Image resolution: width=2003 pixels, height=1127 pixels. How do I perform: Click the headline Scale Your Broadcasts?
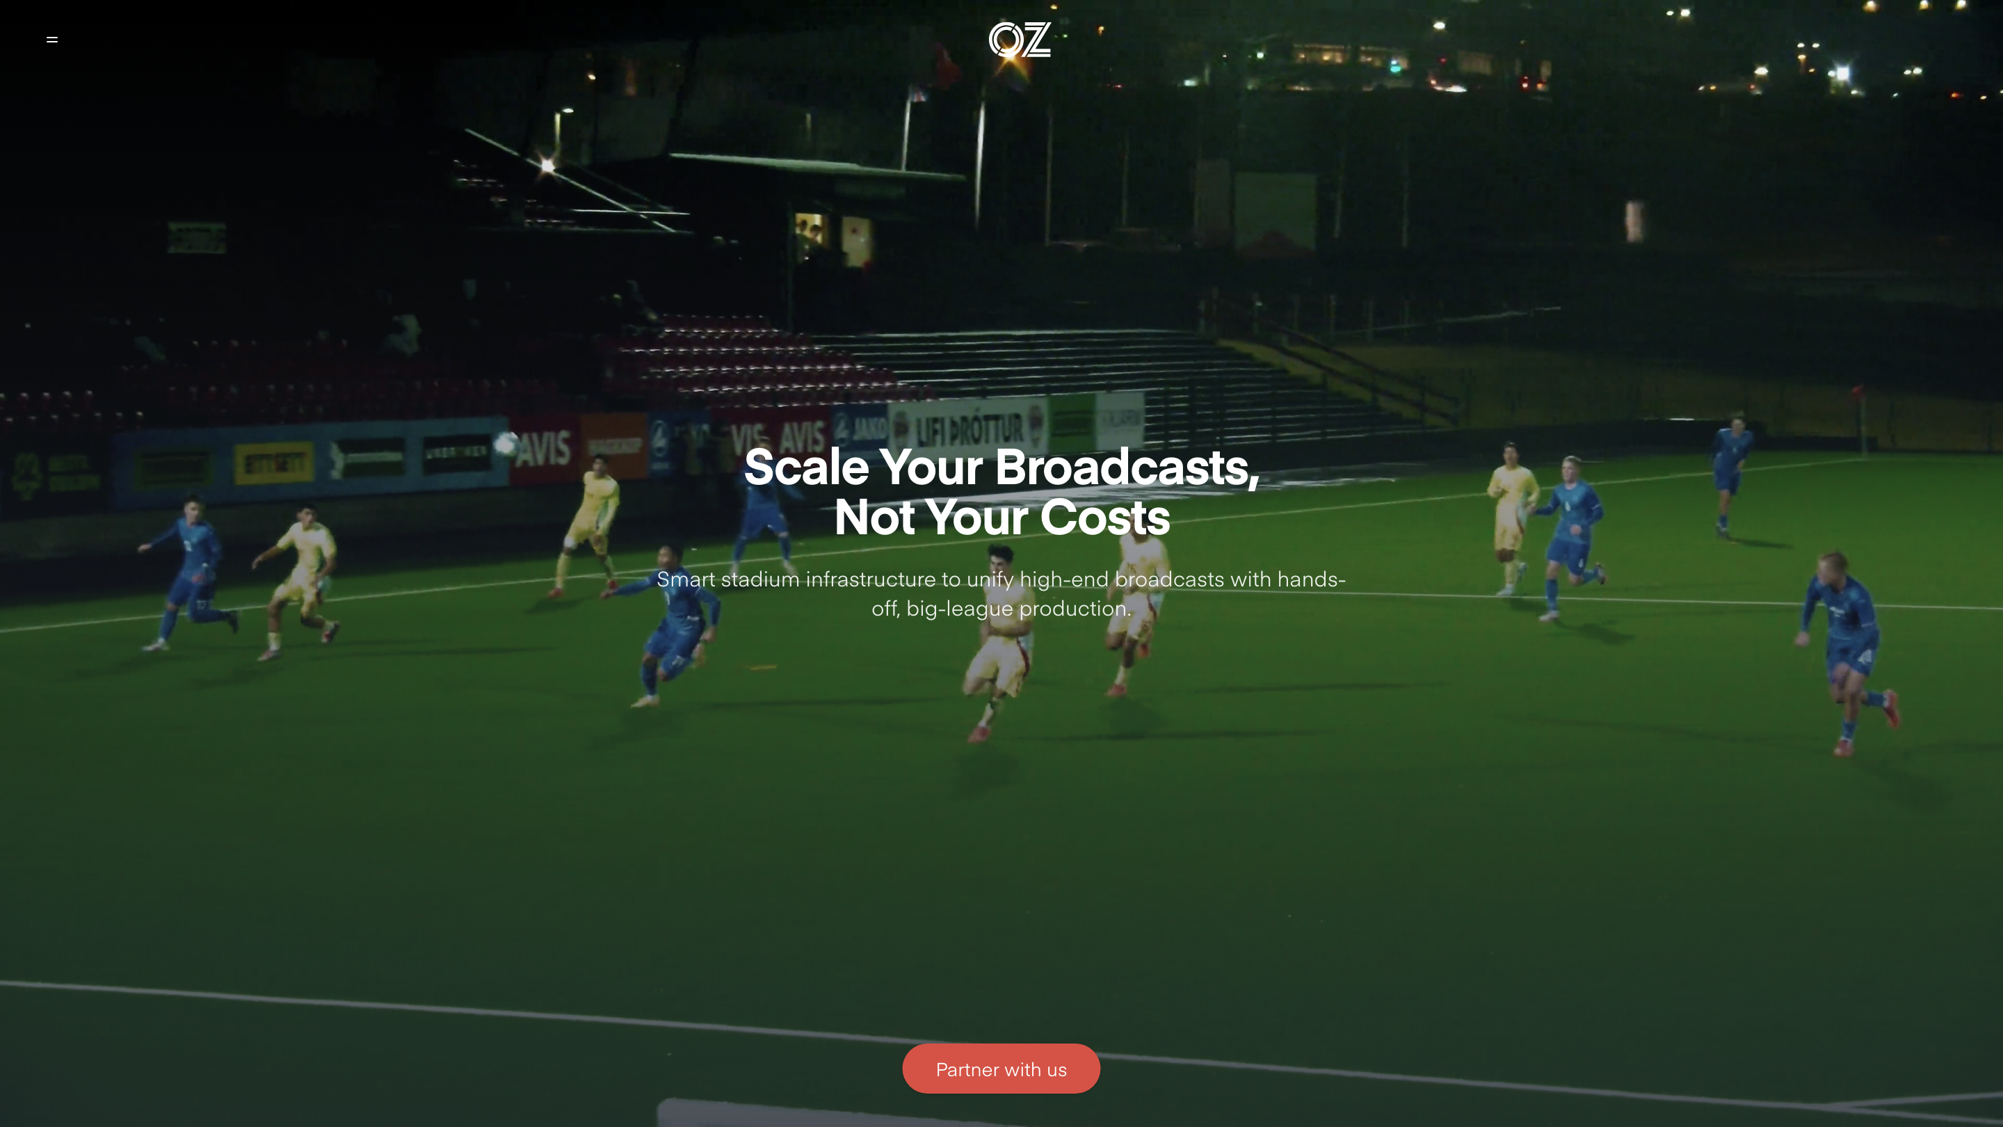(1001, 467)
